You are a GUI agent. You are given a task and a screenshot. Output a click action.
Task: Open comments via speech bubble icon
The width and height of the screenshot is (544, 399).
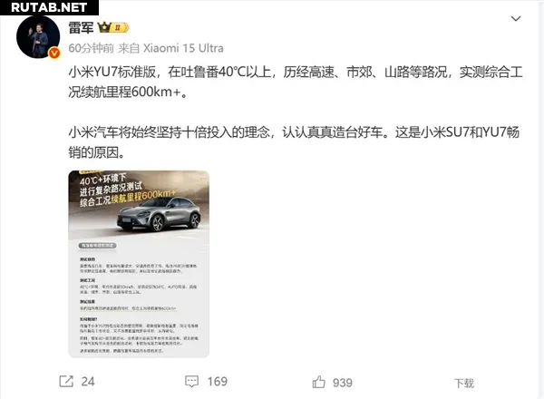[x=191, y=381]
